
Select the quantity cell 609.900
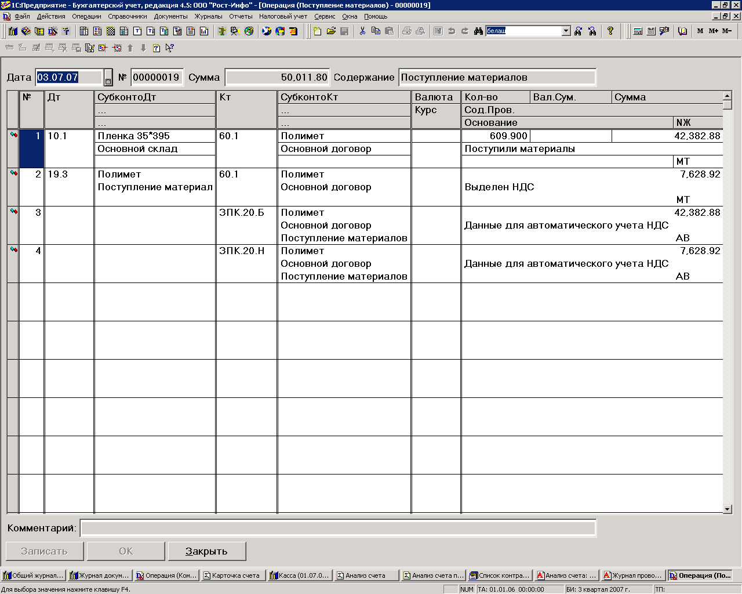[x=496, y=136]
